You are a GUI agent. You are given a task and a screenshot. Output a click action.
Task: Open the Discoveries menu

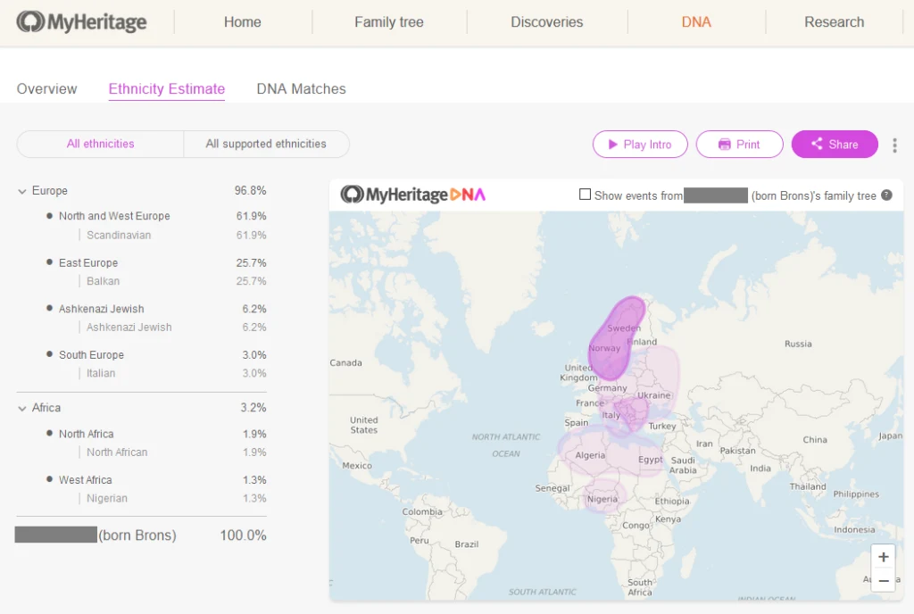pyautogui.click(x=547, y=22)
